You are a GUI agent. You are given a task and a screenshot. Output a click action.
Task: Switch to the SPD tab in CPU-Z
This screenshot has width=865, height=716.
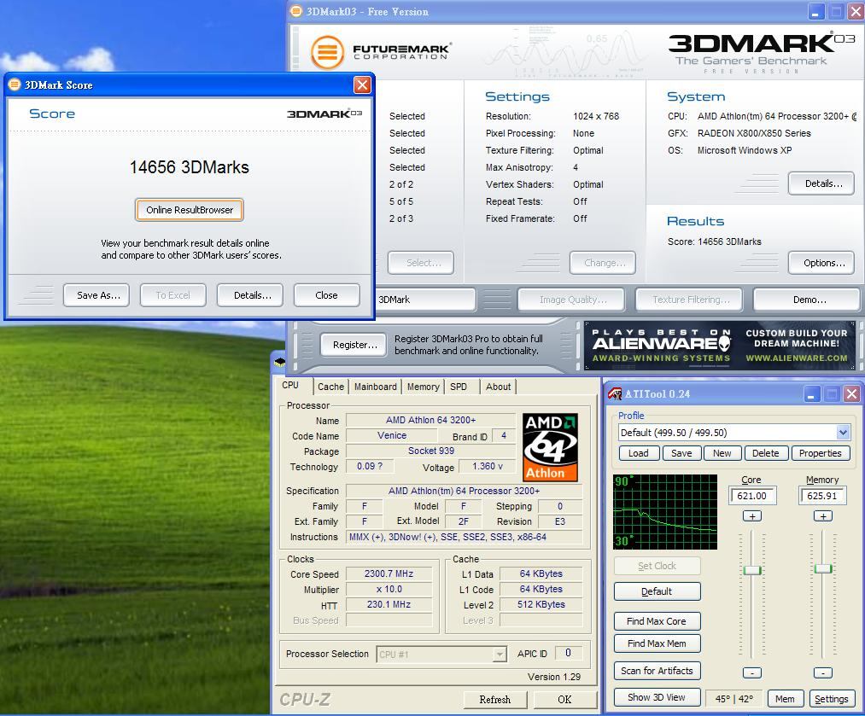459,387
